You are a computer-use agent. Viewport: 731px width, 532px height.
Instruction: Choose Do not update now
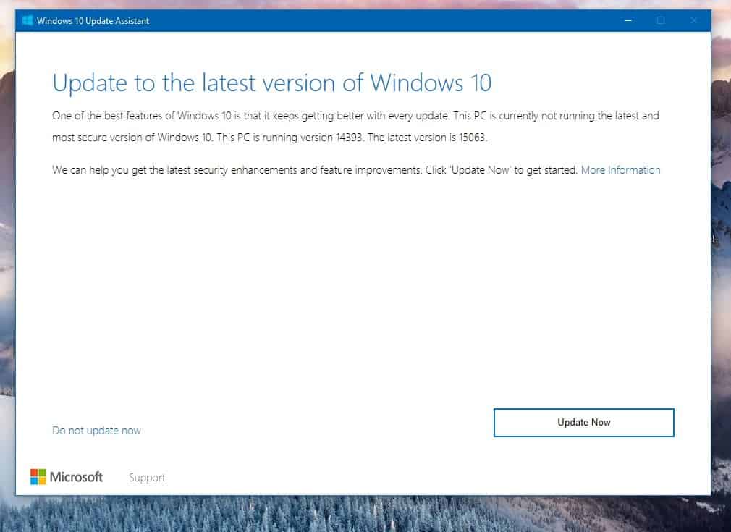(x=96, y=431)
